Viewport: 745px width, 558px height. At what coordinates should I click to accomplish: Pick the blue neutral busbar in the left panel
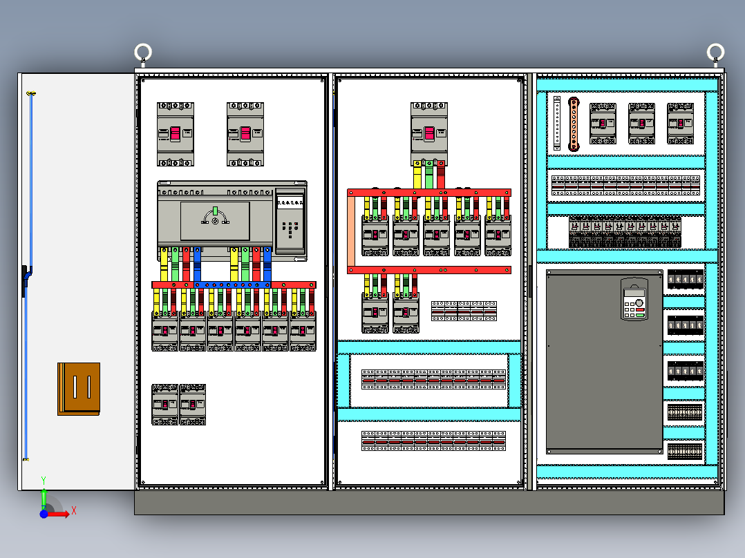click(232, 285)
